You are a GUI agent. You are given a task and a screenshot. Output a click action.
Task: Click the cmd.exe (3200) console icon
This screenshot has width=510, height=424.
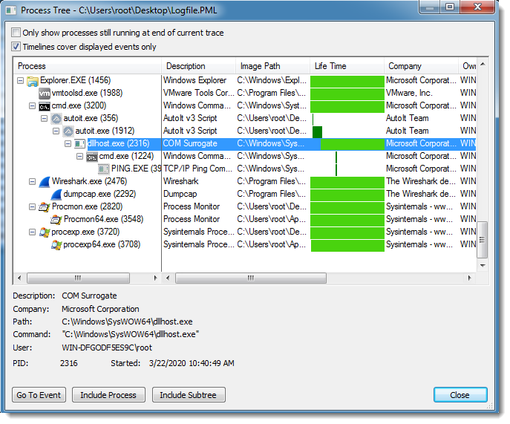click(45, 106)
